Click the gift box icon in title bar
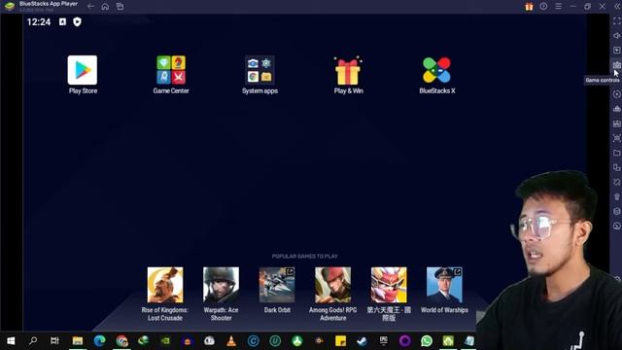 [x=529, y=7]
